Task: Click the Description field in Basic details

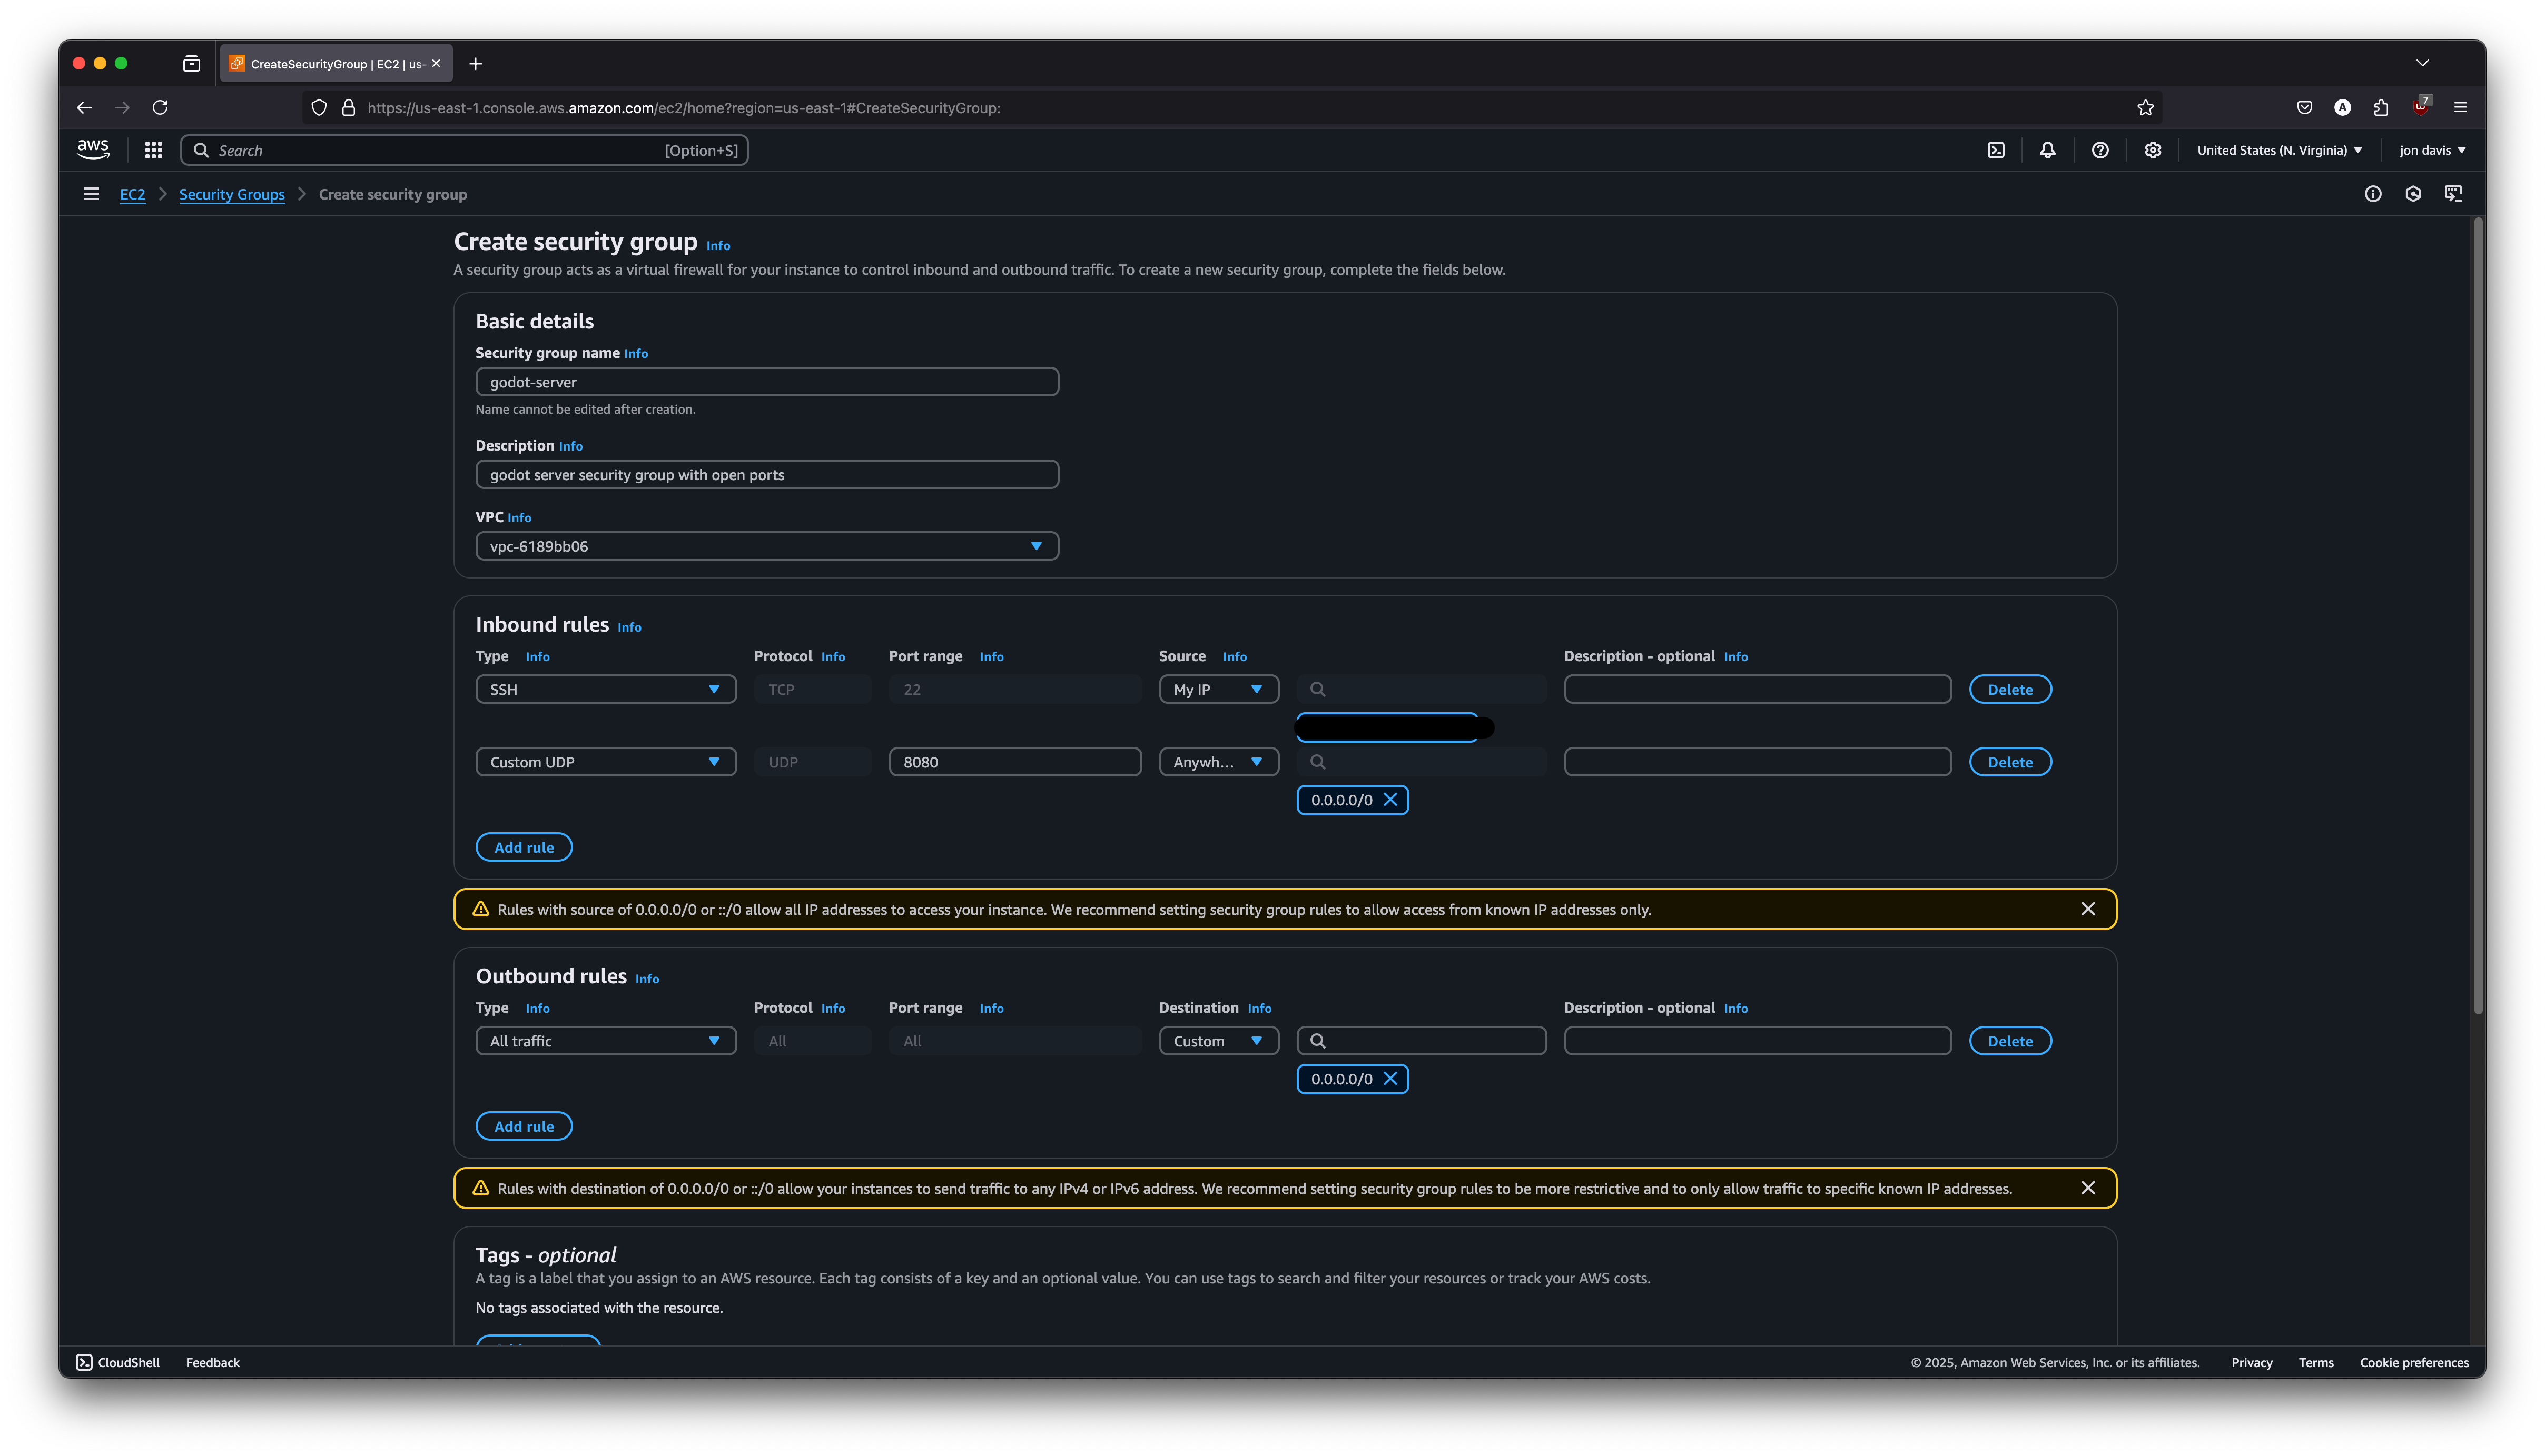Action: pos(767,475)
